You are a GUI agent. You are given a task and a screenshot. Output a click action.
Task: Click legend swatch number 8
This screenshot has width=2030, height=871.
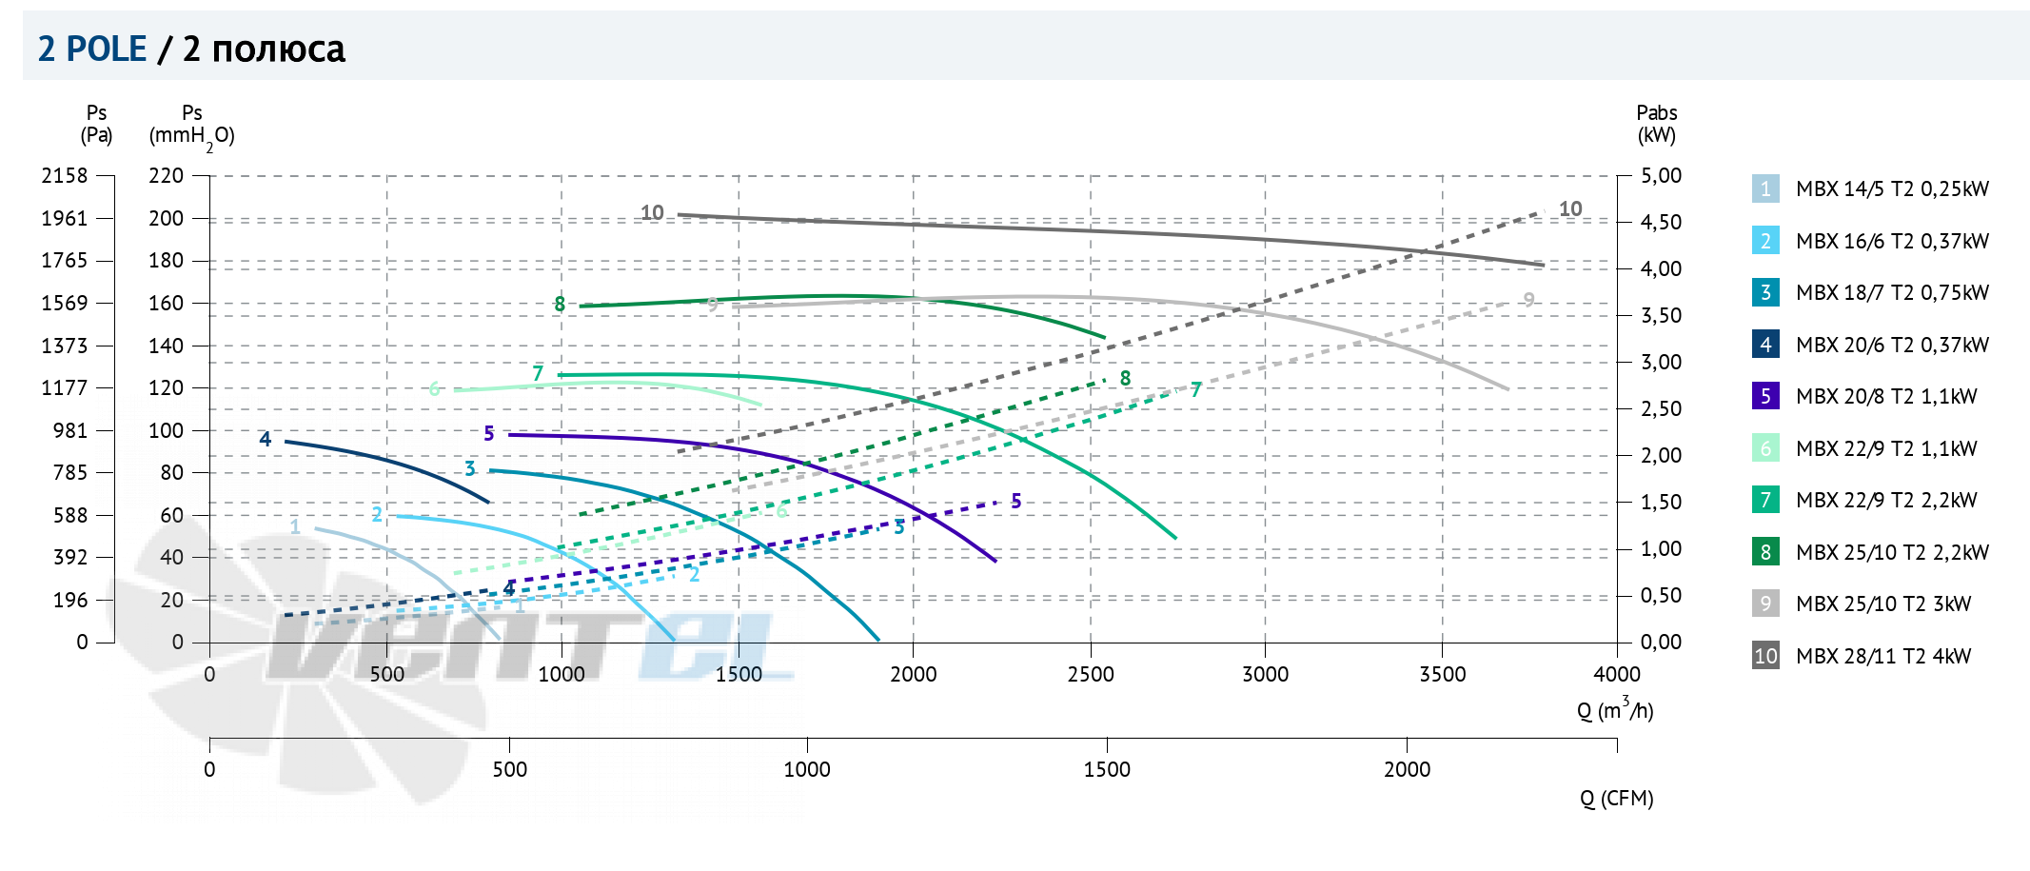1765,552
